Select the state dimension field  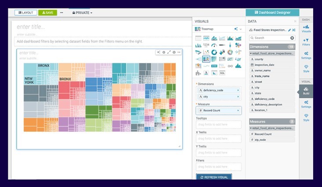click(x=272, y=93)
